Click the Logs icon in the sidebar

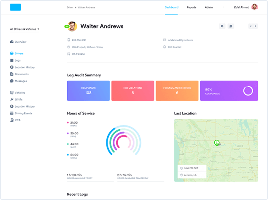pos(12,60)
